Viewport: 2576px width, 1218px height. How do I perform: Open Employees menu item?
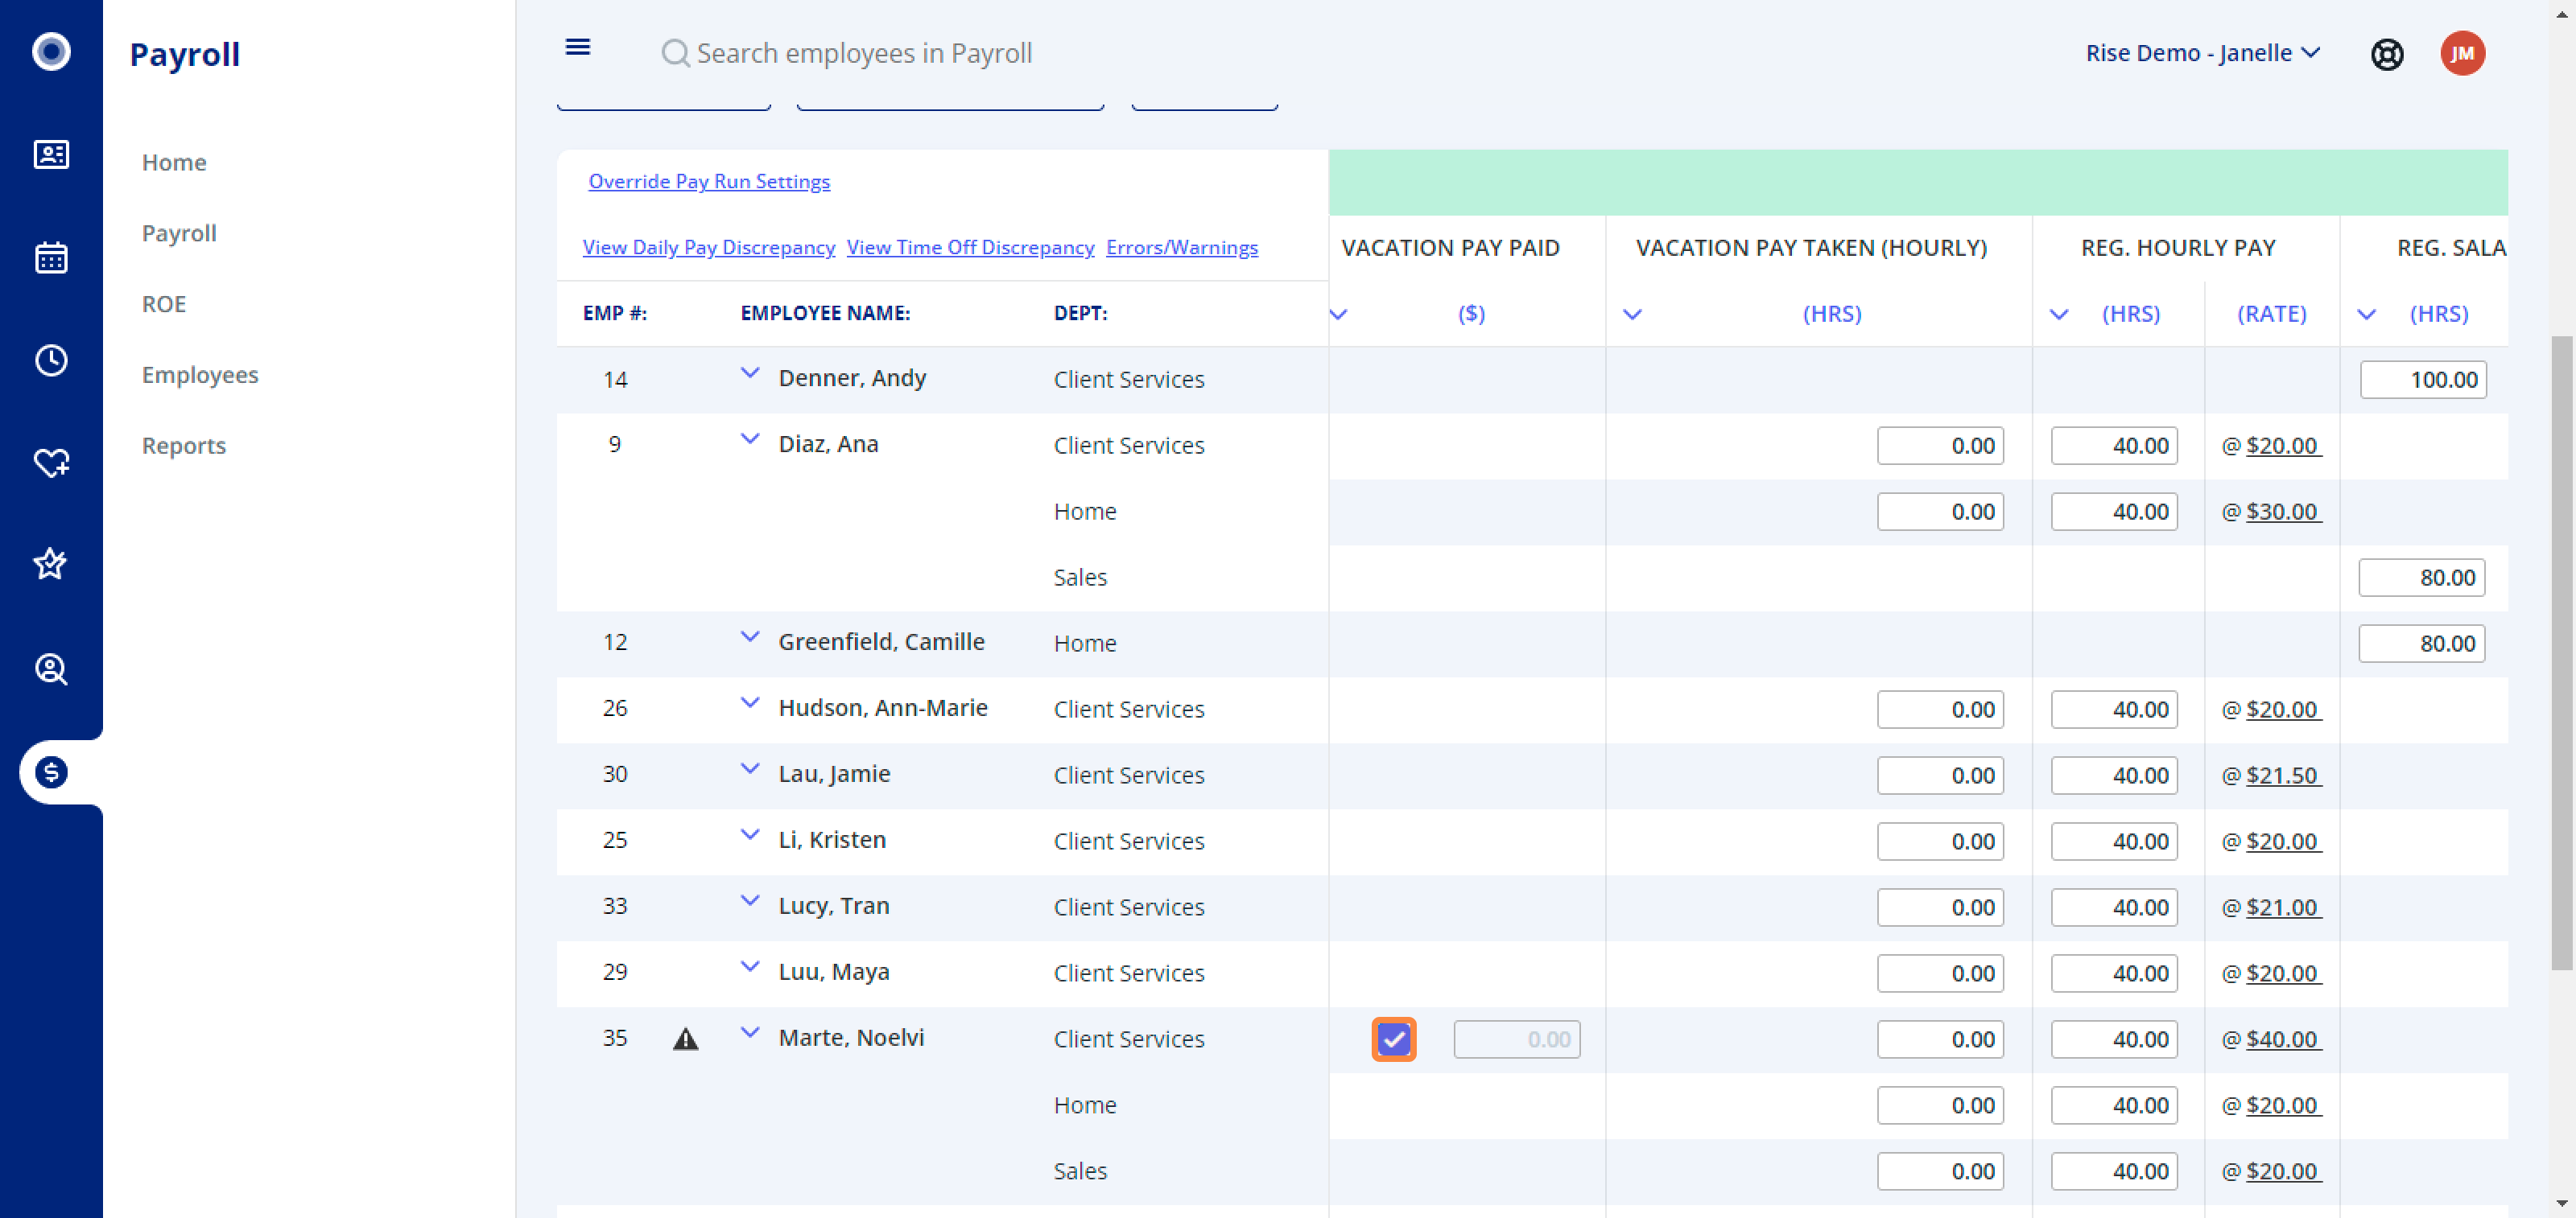(200, 375)
